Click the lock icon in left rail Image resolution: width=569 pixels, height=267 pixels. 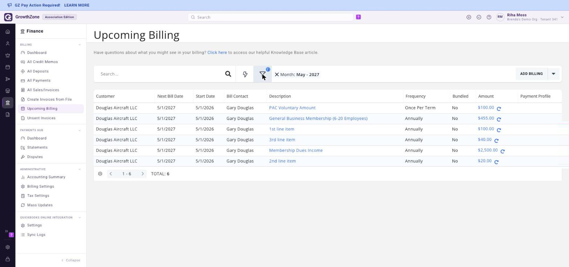[8, 259]
